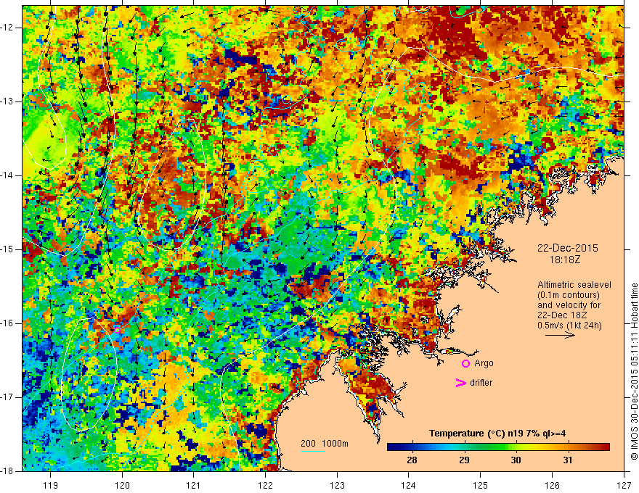Click the '31' colorbar label
Screen dimensions: 639x493
[x=567, y=460]
